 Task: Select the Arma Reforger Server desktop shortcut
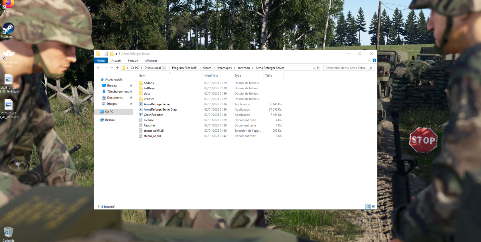point(8,59)
